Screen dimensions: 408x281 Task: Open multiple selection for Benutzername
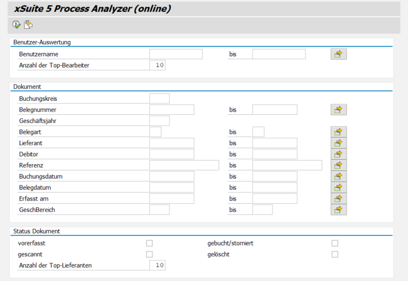click(x=338, y=54)
